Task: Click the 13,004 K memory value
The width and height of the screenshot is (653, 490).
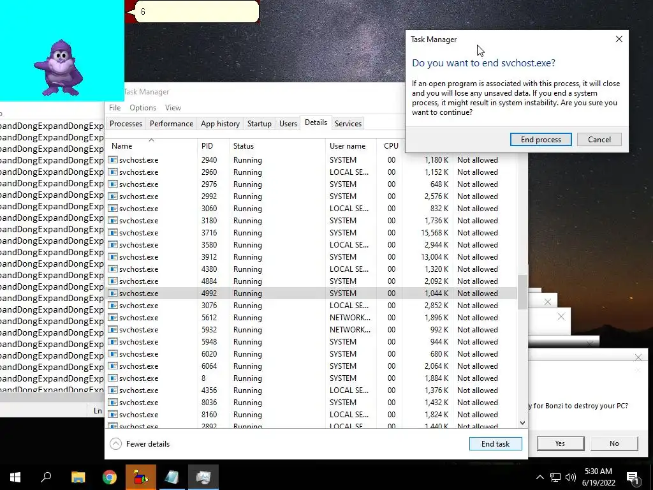Action: (x=434, y=256)
